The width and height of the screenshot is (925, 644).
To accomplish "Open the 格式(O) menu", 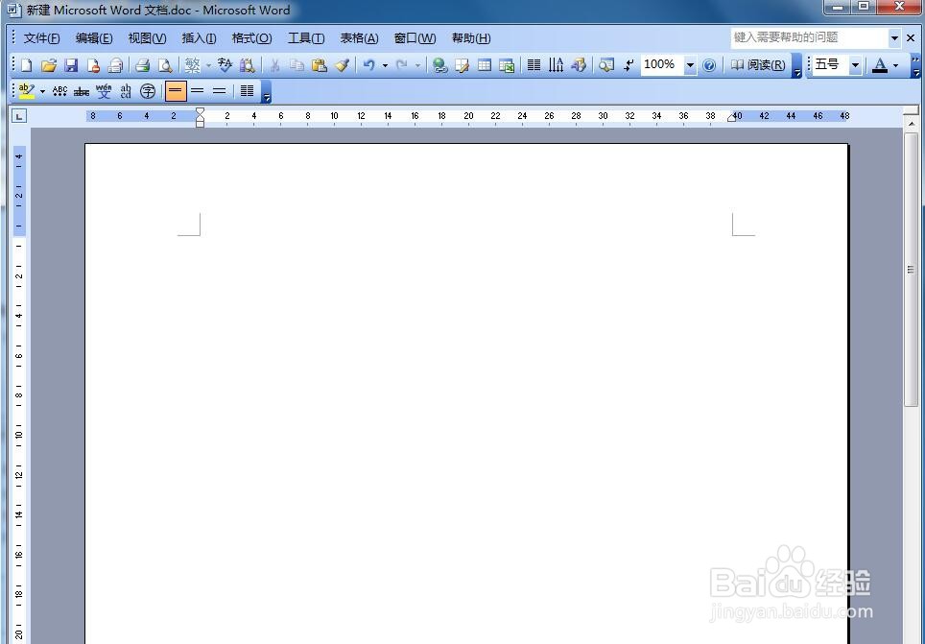I will pos(252,38).
